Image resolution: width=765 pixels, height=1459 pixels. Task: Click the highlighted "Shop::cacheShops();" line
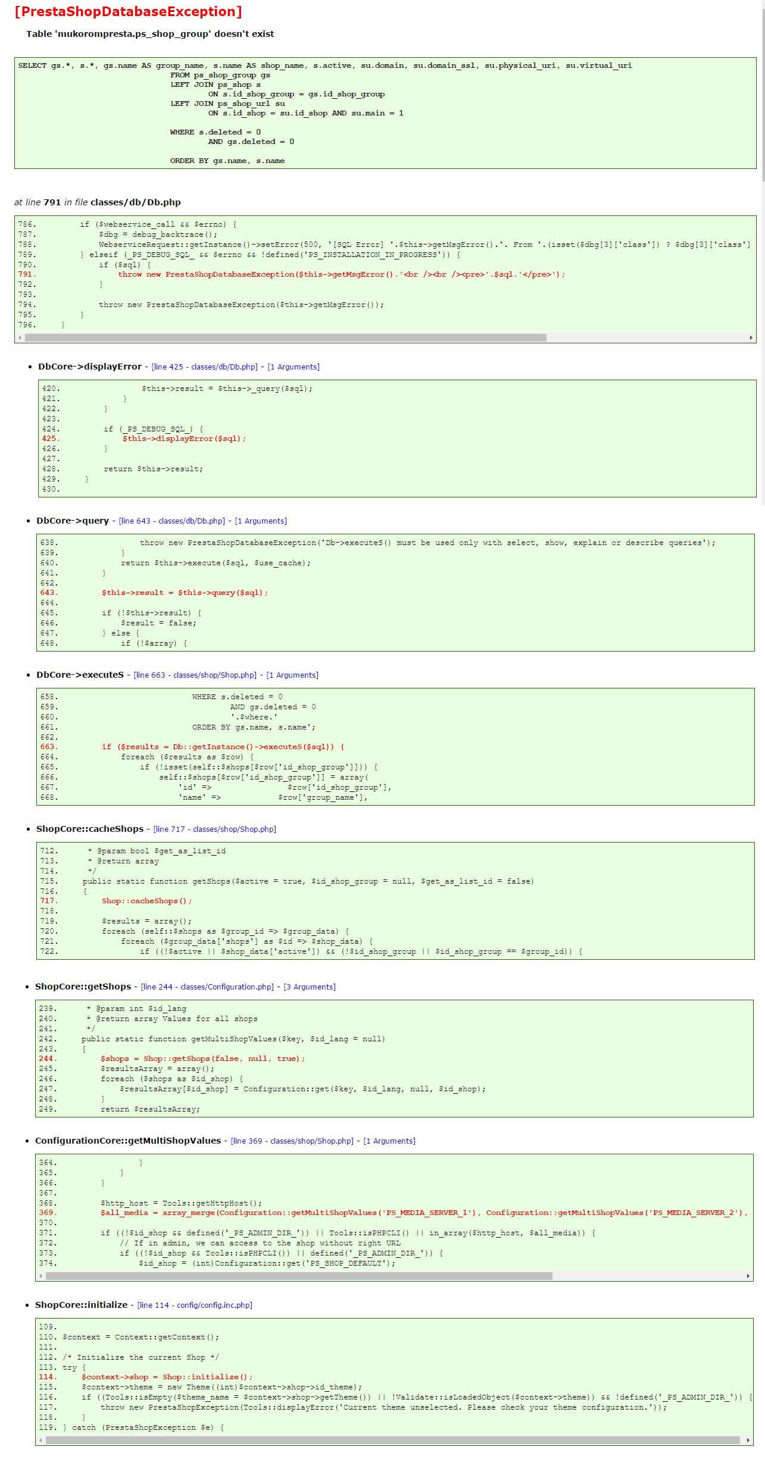[147, 901]
